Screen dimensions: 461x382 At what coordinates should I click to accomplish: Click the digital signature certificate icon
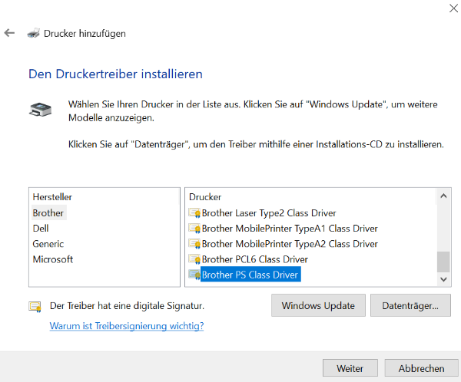(x=35, y=306)
